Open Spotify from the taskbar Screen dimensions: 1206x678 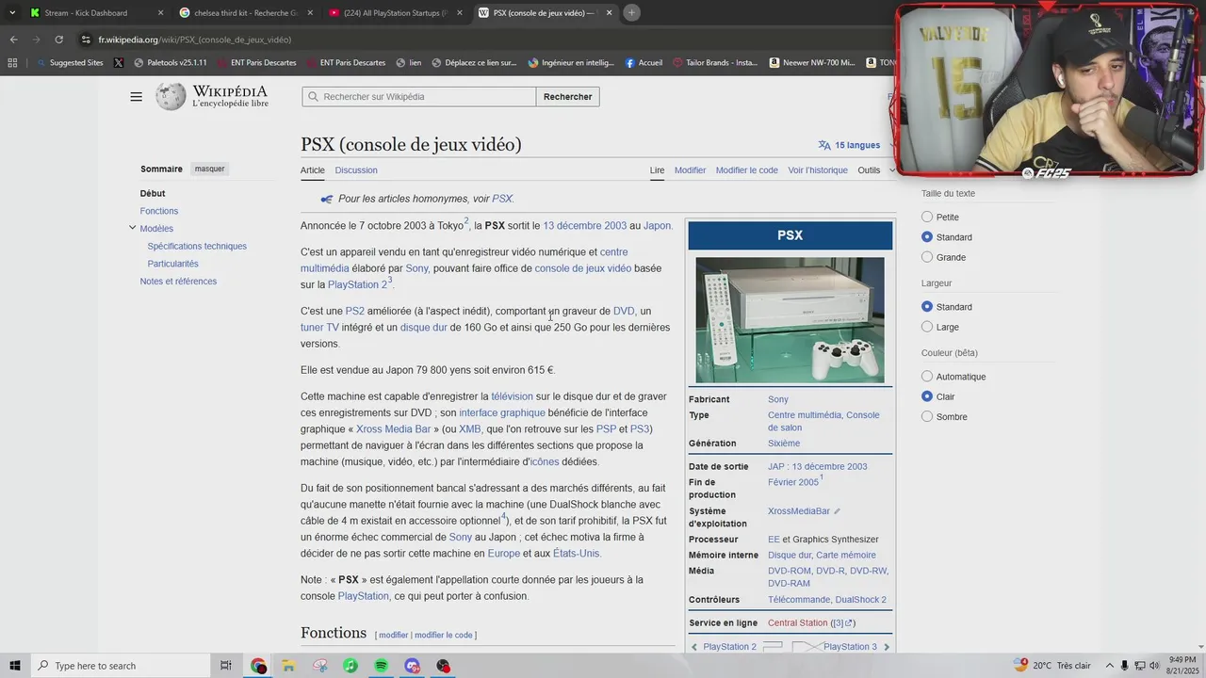[381, 666]
